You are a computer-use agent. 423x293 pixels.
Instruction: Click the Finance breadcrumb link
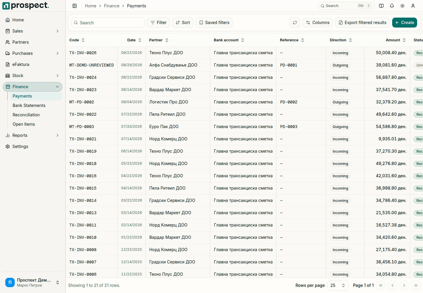pos(112,6)
